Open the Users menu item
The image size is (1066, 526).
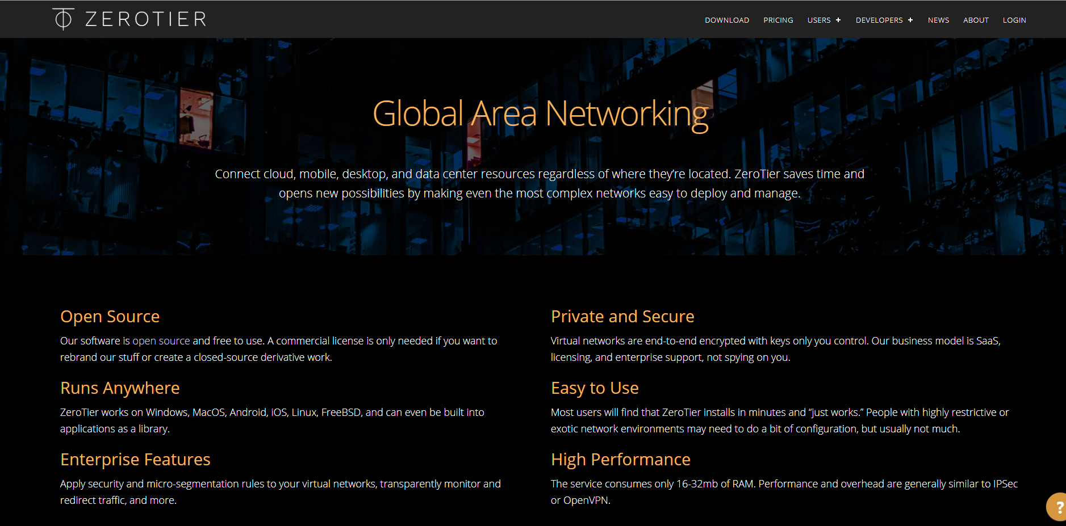point(819,20)
